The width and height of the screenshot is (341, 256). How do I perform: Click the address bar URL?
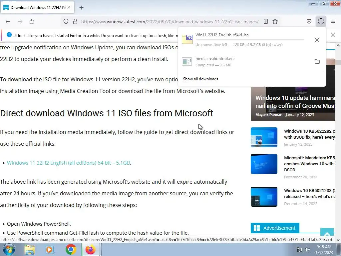point(170,22)
